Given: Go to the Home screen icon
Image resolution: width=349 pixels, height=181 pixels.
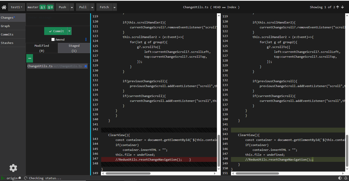Looking at the screenshot, I should click(x=4, y=7).
